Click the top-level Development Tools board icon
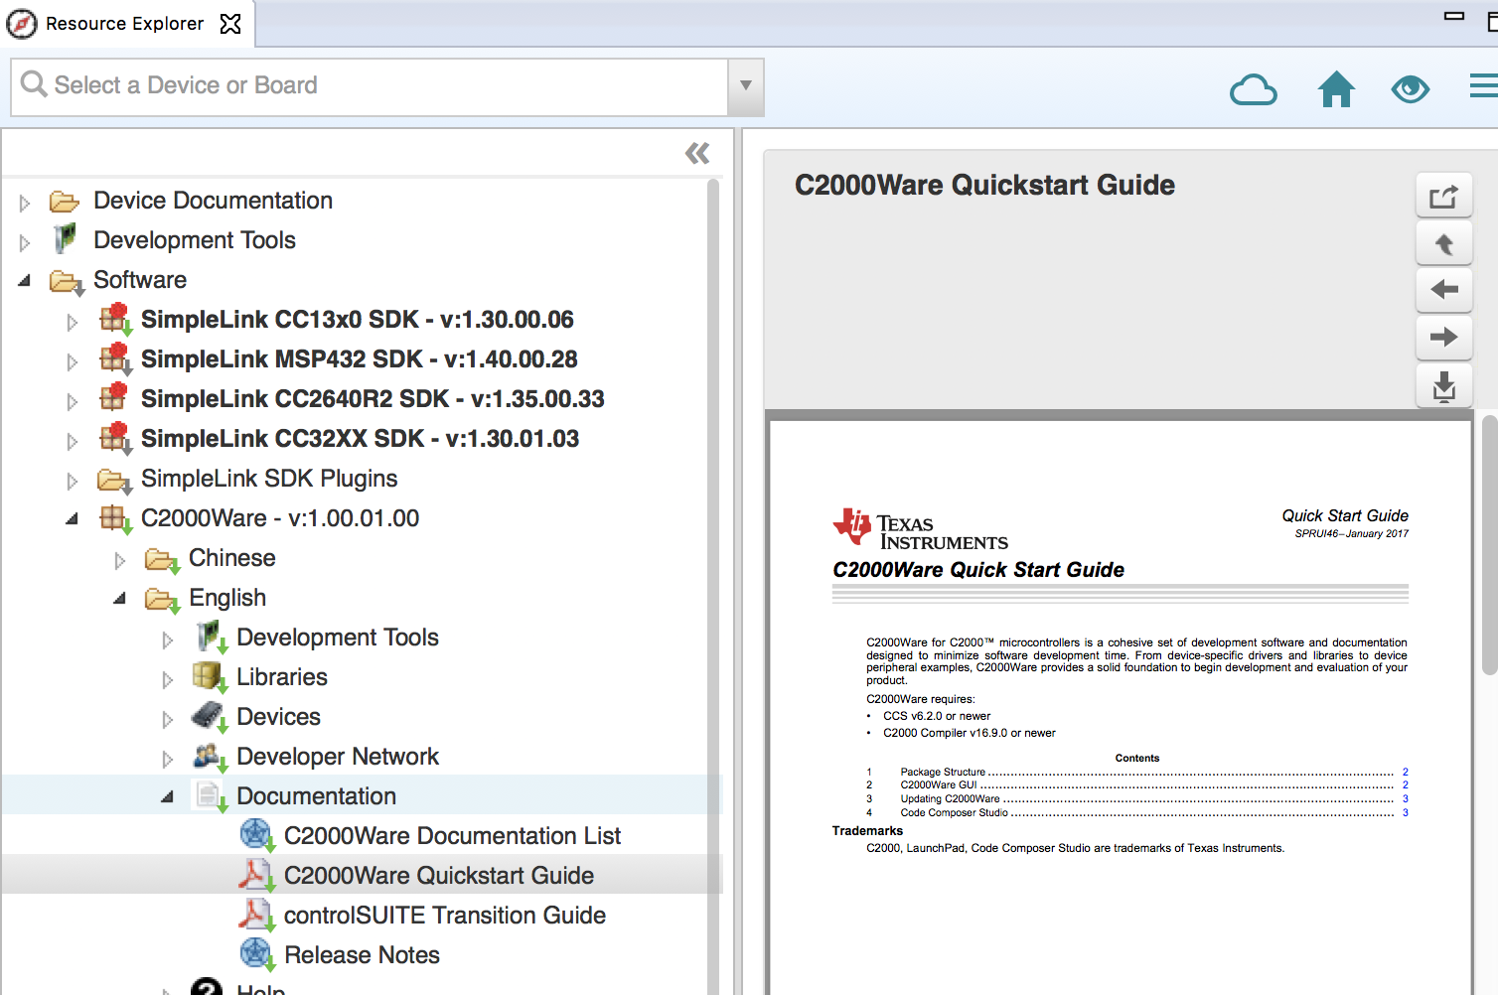 tap(66, 238)
